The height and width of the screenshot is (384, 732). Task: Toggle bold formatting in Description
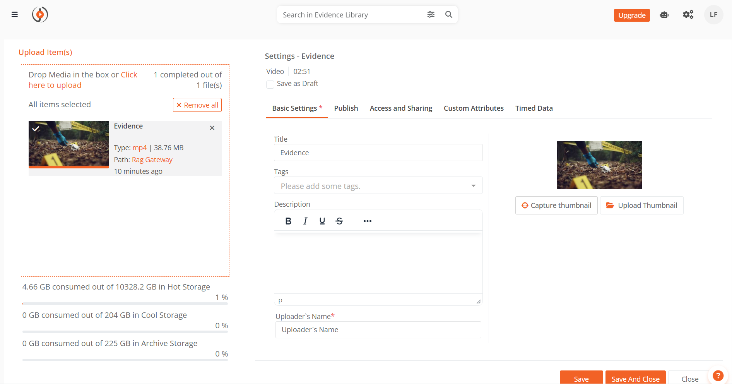tap(288, 221)
